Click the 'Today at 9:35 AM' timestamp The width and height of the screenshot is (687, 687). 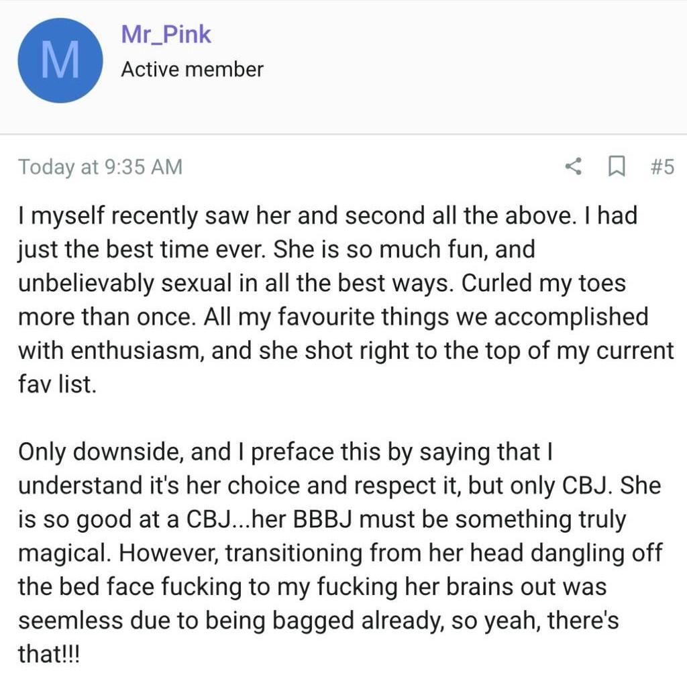point(101,167)
